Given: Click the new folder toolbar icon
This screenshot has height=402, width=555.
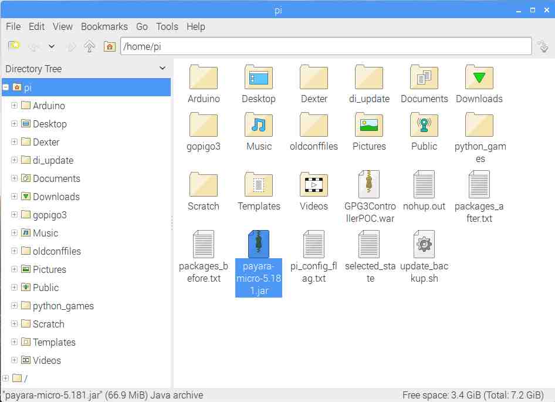Looking at the screenshot, I should tap(14, 46).
